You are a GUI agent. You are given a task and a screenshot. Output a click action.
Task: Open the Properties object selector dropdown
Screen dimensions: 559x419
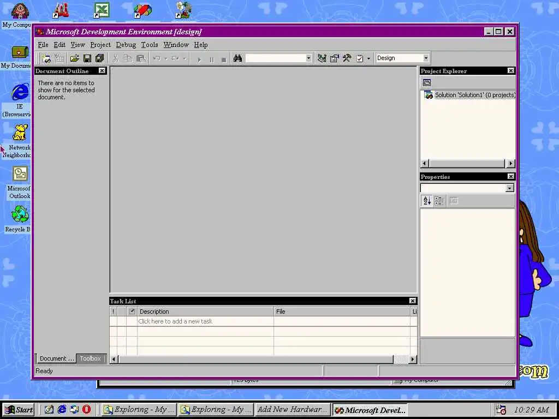click(x=510, y=188)
